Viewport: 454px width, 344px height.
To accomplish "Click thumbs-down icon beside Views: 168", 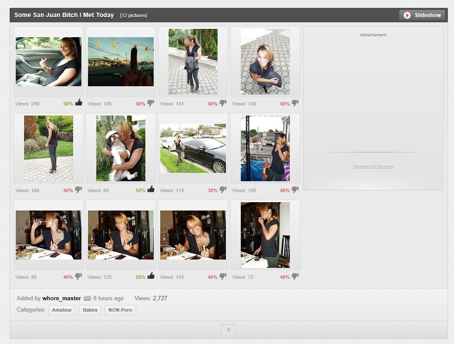I will [78, 190].
